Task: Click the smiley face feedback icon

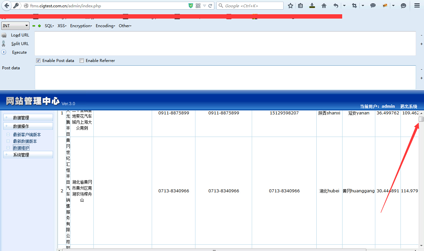Action: click(403, 6)
